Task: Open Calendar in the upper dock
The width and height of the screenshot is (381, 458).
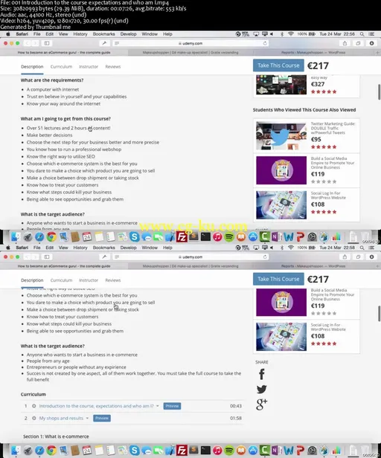Action: tap(87, 237)
